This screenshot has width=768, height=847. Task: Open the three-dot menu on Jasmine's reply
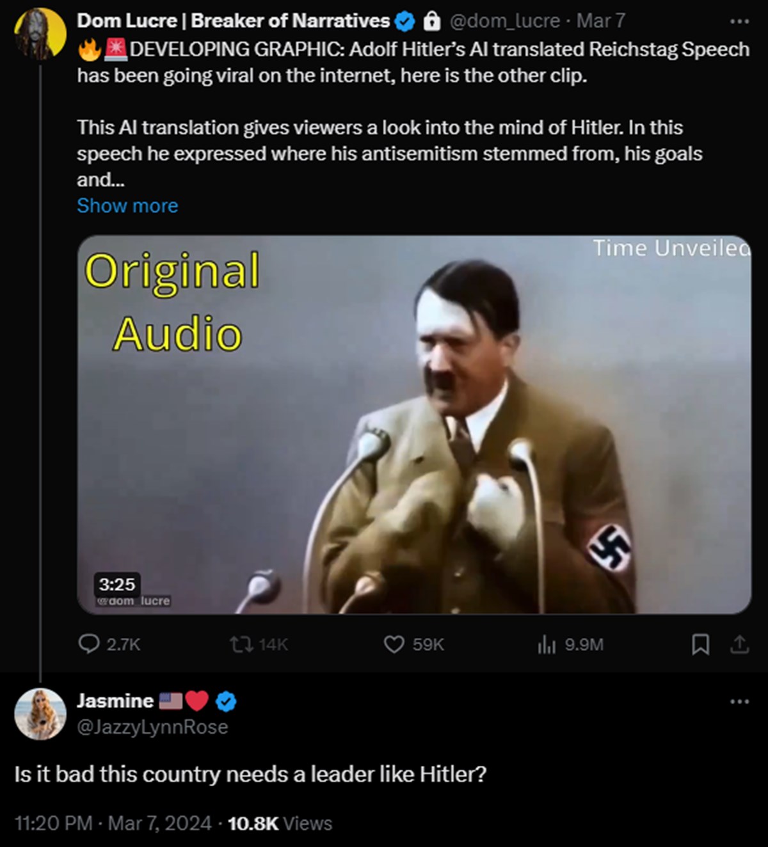[x=739, y=702]
